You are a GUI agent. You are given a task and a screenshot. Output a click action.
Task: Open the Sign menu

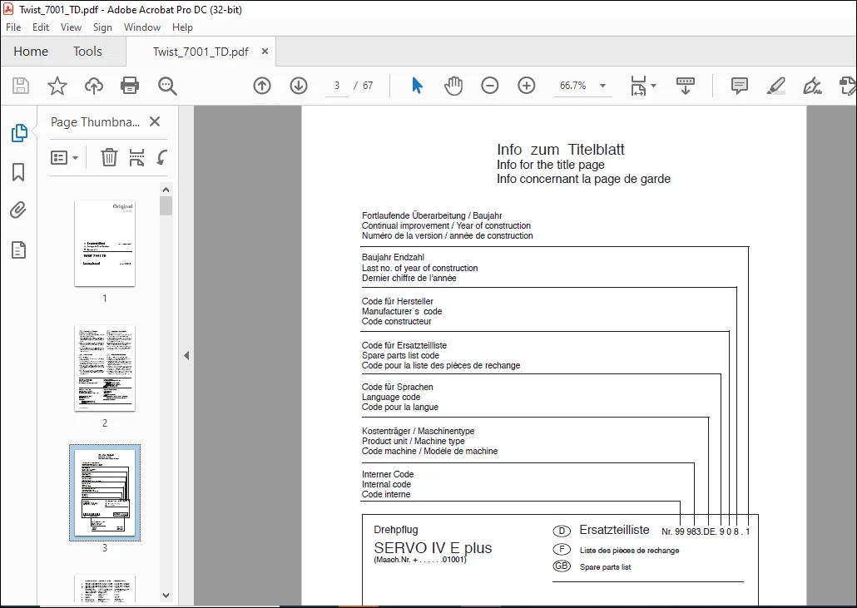(102, 27)
